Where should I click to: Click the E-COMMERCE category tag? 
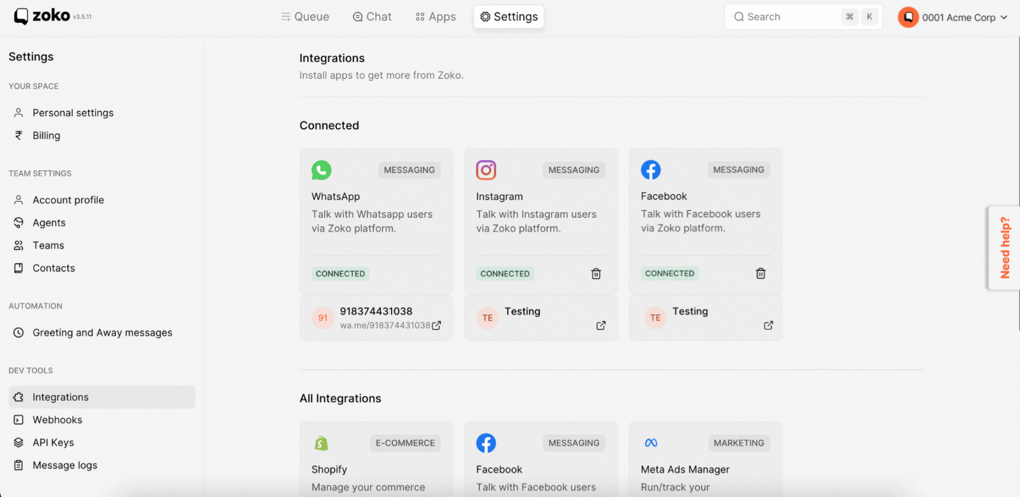tap(405, 443)
